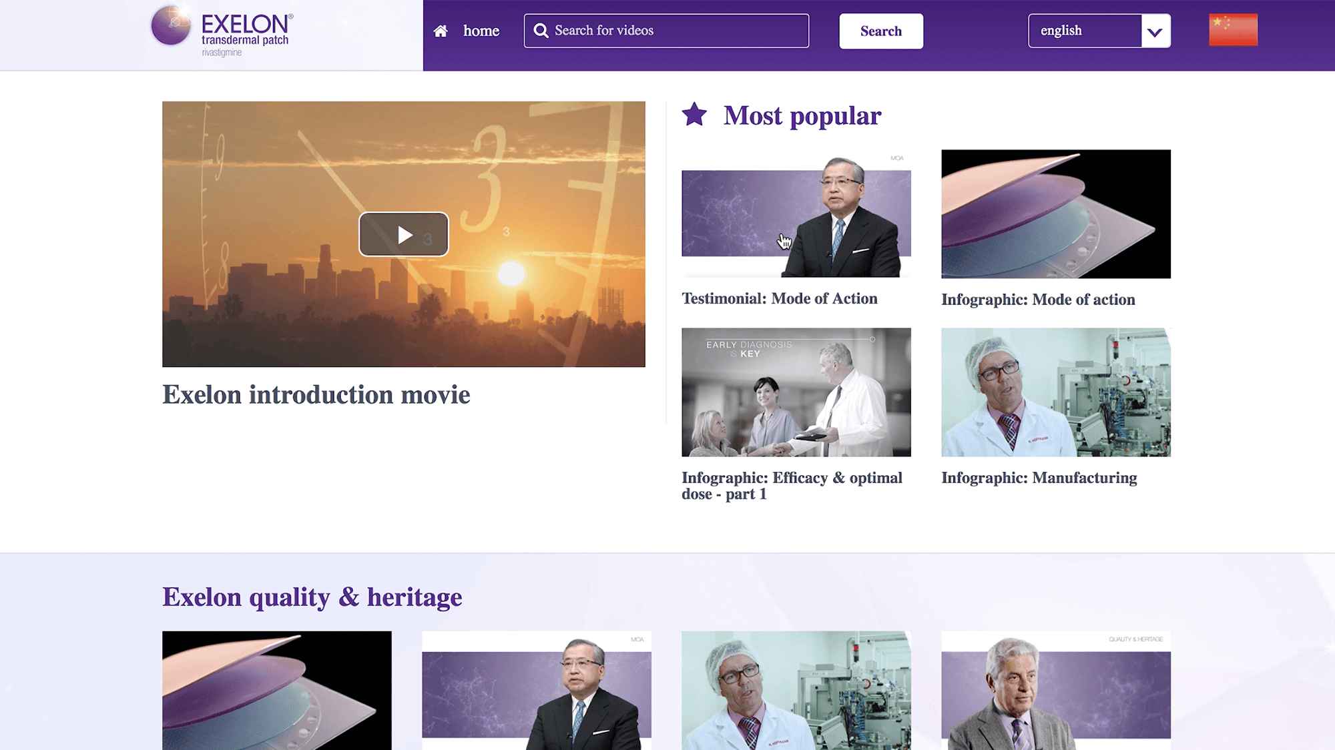Viewport: 1335px width, 750px height.
Task: Click the Exelon quality & heritage heading
Action: (312, 597)
